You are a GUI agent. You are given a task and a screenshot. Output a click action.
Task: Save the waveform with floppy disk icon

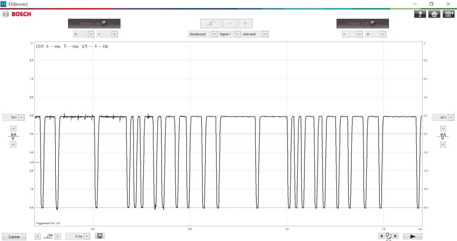100,236
